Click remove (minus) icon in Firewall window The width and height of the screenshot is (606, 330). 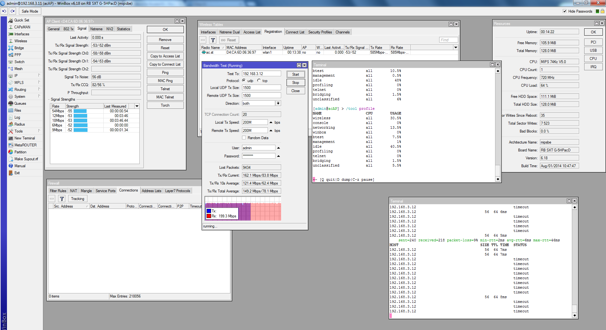[52, 199]
